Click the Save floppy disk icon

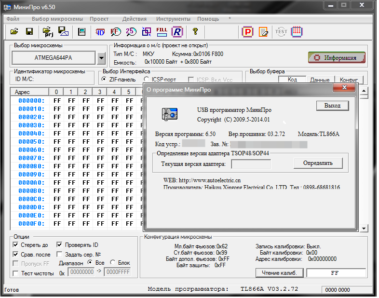point(29,32)
